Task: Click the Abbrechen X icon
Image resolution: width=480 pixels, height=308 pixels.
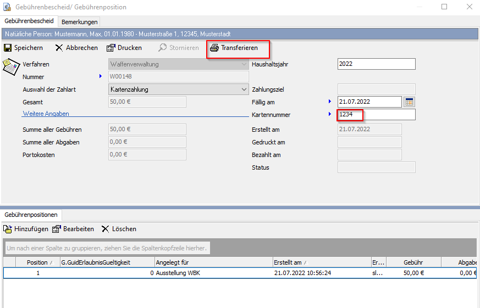Action: click(59, 48)
